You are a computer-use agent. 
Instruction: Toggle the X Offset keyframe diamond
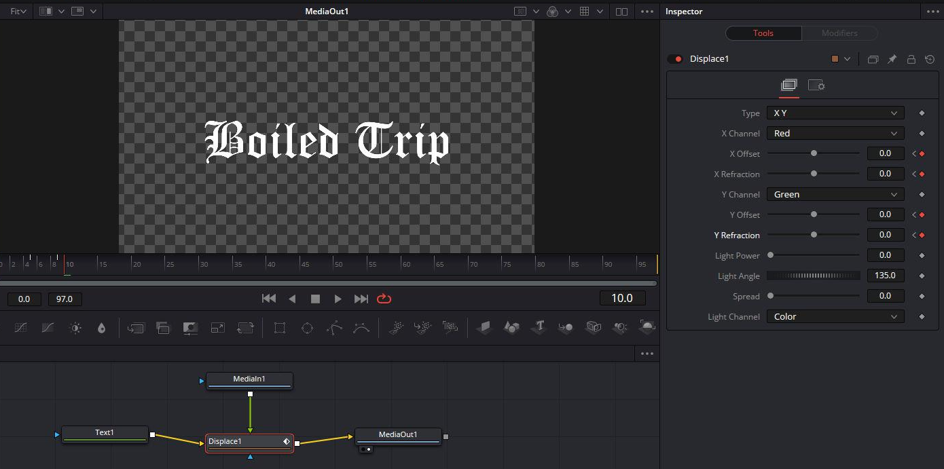(922, 153)
